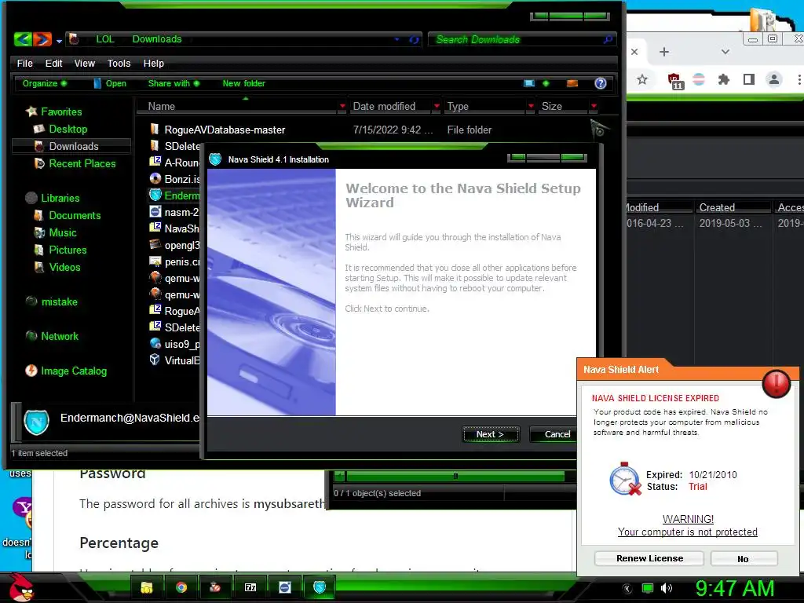This screenshot has width=804, height=603.
Task: Open a new Chrome tab with plus
Action: point(664,52)
